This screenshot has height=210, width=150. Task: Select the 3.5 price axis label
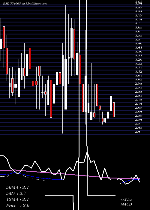137,39
